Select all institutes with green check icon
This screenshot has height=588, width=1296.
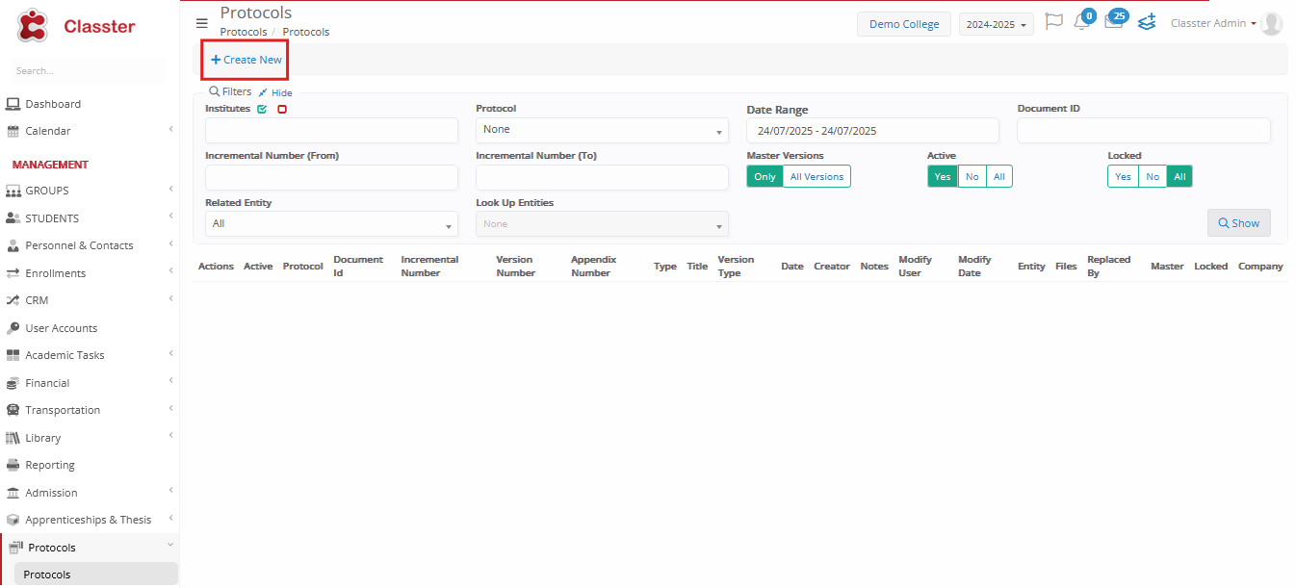tap(262, 110)
